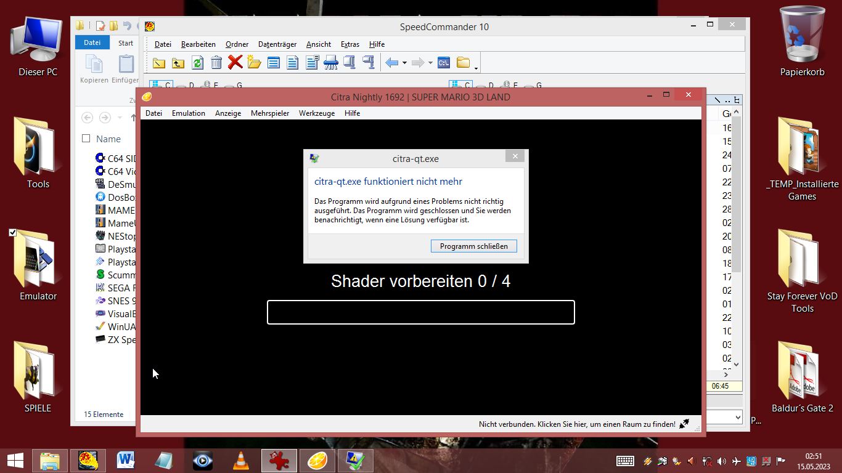Click the red X delete icon in SpeedCommander

pos(235,62)
